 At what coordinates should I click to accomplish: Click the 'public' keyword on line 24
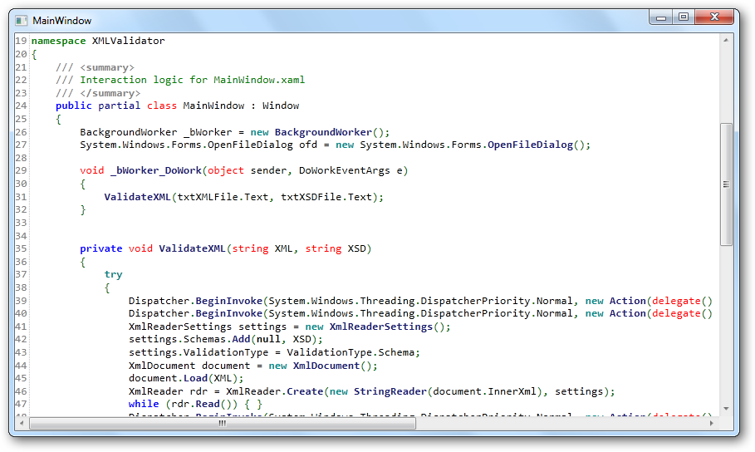click(x=74, y=106)
